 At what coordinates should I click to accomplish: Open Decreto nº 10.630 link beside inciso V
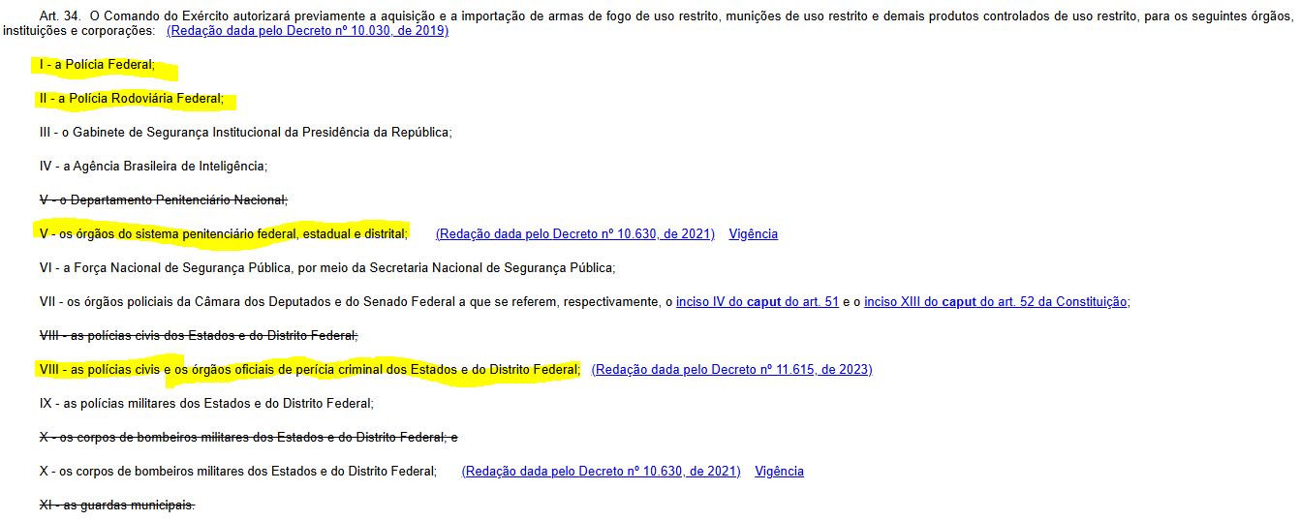(x=575, y=234)
